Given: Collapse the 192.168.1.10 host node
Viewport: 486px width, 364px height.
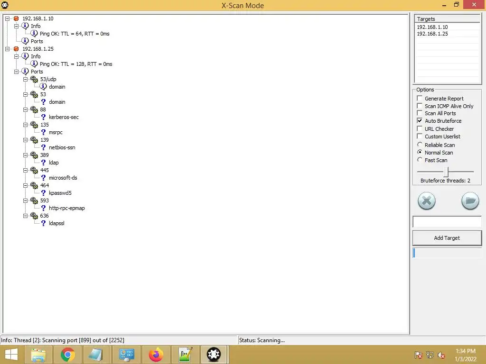Looking at the screenshot, I should tap(8, 18).
